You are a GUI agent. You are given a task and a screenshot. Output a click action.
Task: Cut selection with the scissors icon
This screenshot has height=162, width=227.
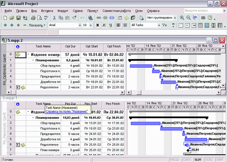click(54, 18)
